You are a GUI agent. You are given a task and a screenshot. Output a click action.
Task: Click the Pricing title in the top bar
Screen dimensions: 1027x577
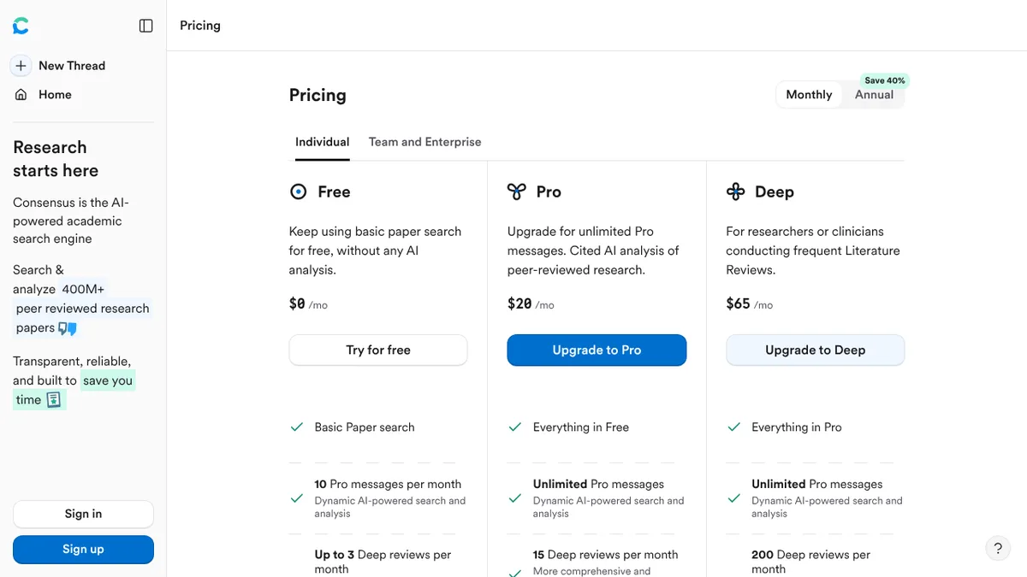pyautogui.click(x=200, y=26)
